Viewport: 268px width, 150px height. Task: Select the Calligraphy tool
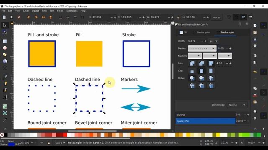coord(5,90)
